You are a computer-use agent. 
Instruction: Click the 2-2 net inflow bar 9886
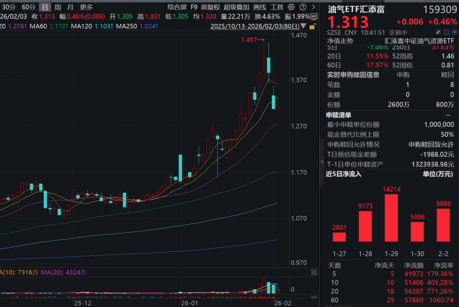coord(443,225)
